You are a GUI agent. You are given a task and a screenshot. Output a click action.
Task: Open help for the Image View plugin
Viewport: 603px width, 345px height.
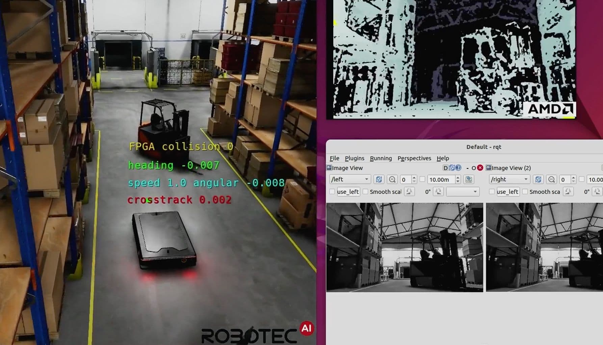(x=458, y=168)
